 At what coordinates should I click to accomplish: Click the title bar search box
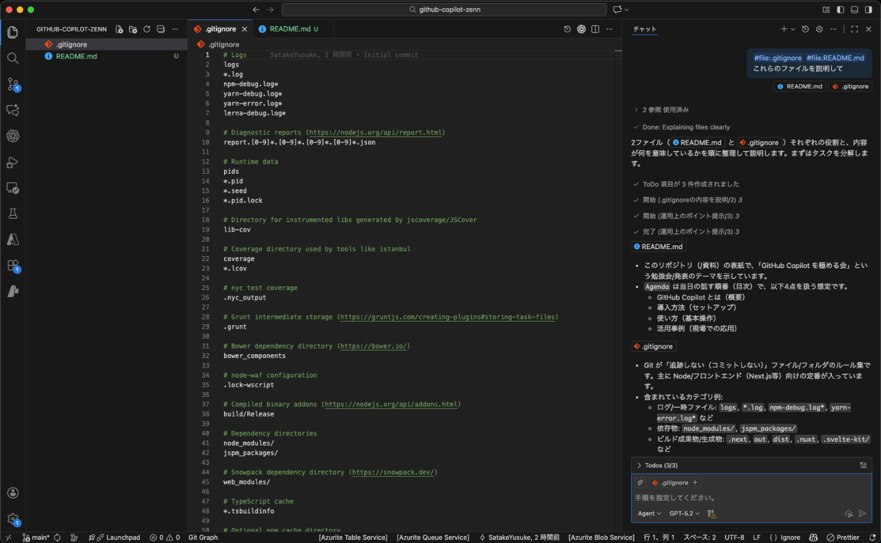coord(444,9)
